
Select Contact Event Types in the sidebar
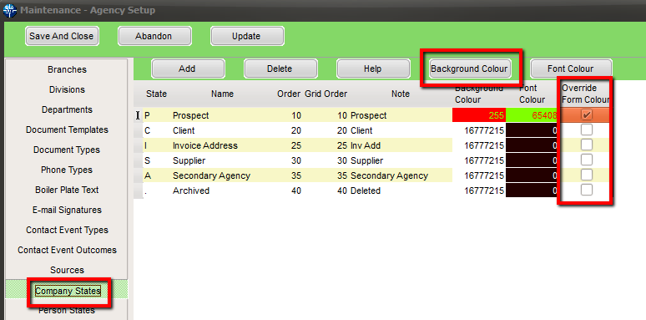(67, 230)
